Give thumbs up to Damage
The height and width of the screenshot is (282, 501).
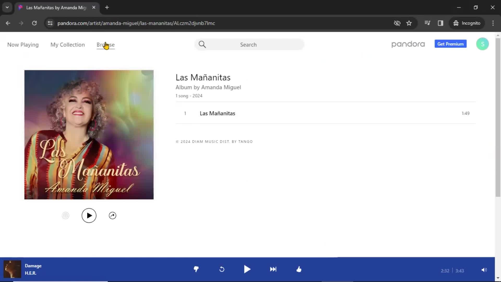tap(299, 269)
